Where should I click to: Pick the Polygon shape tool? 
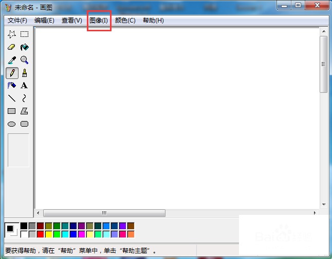click(x=24, y=111)
